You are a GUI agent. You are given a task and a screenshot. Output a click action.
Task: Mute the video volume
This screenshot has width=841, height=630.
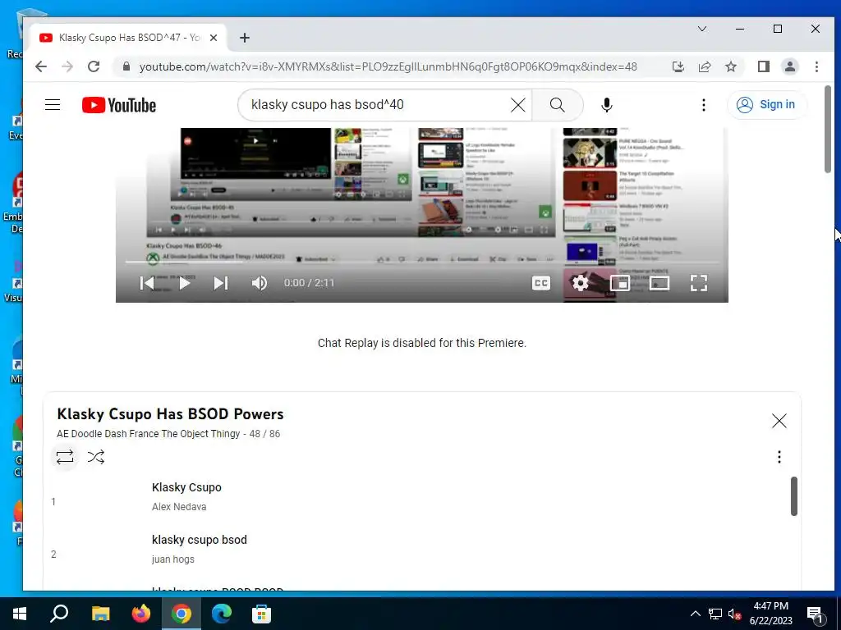click(x=259, y=283)
